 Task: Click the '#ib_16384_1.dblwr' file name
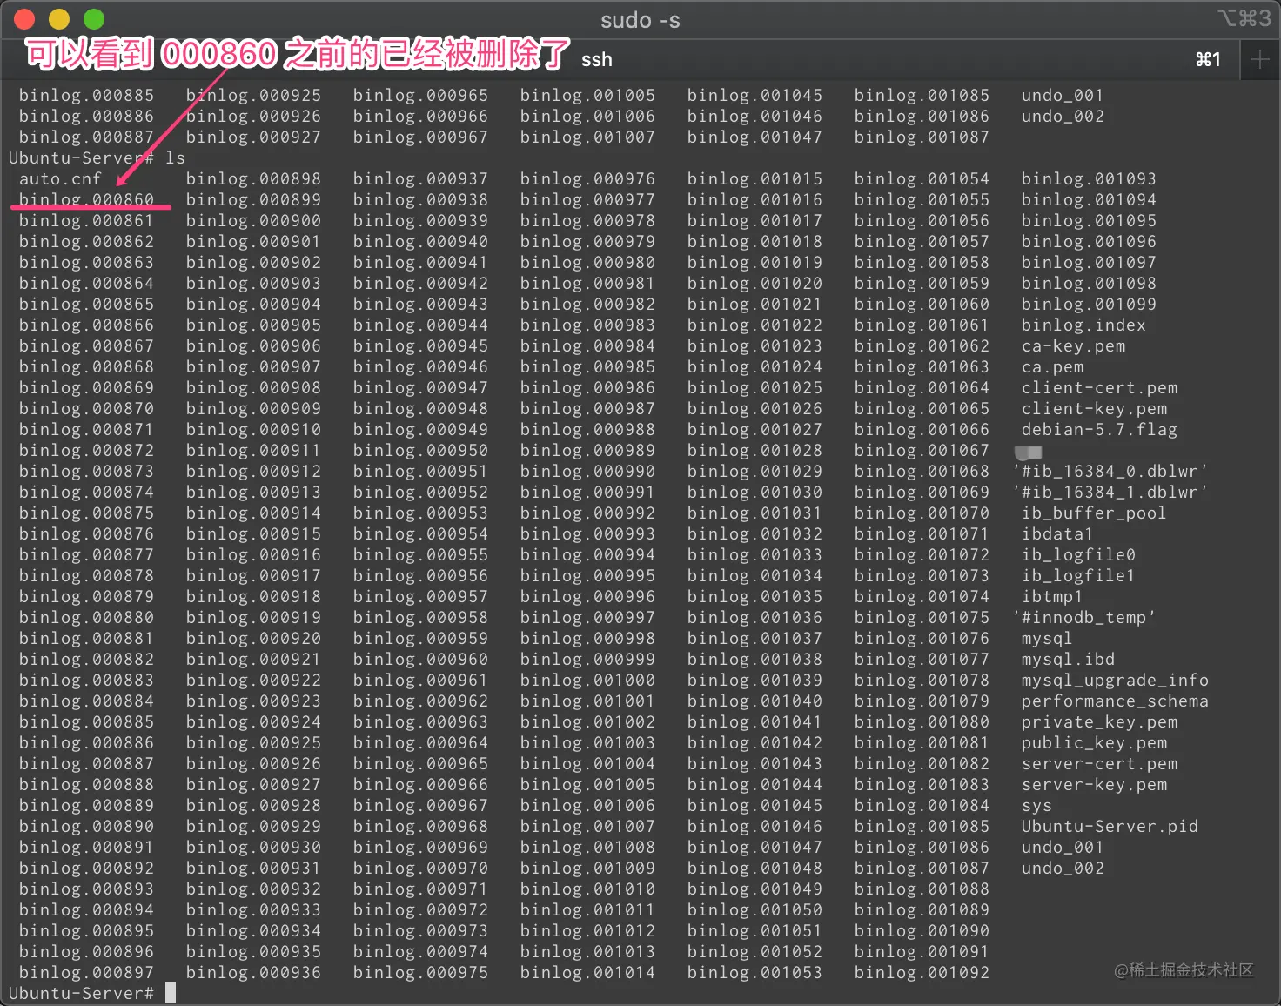click(x=1110, y=492)
